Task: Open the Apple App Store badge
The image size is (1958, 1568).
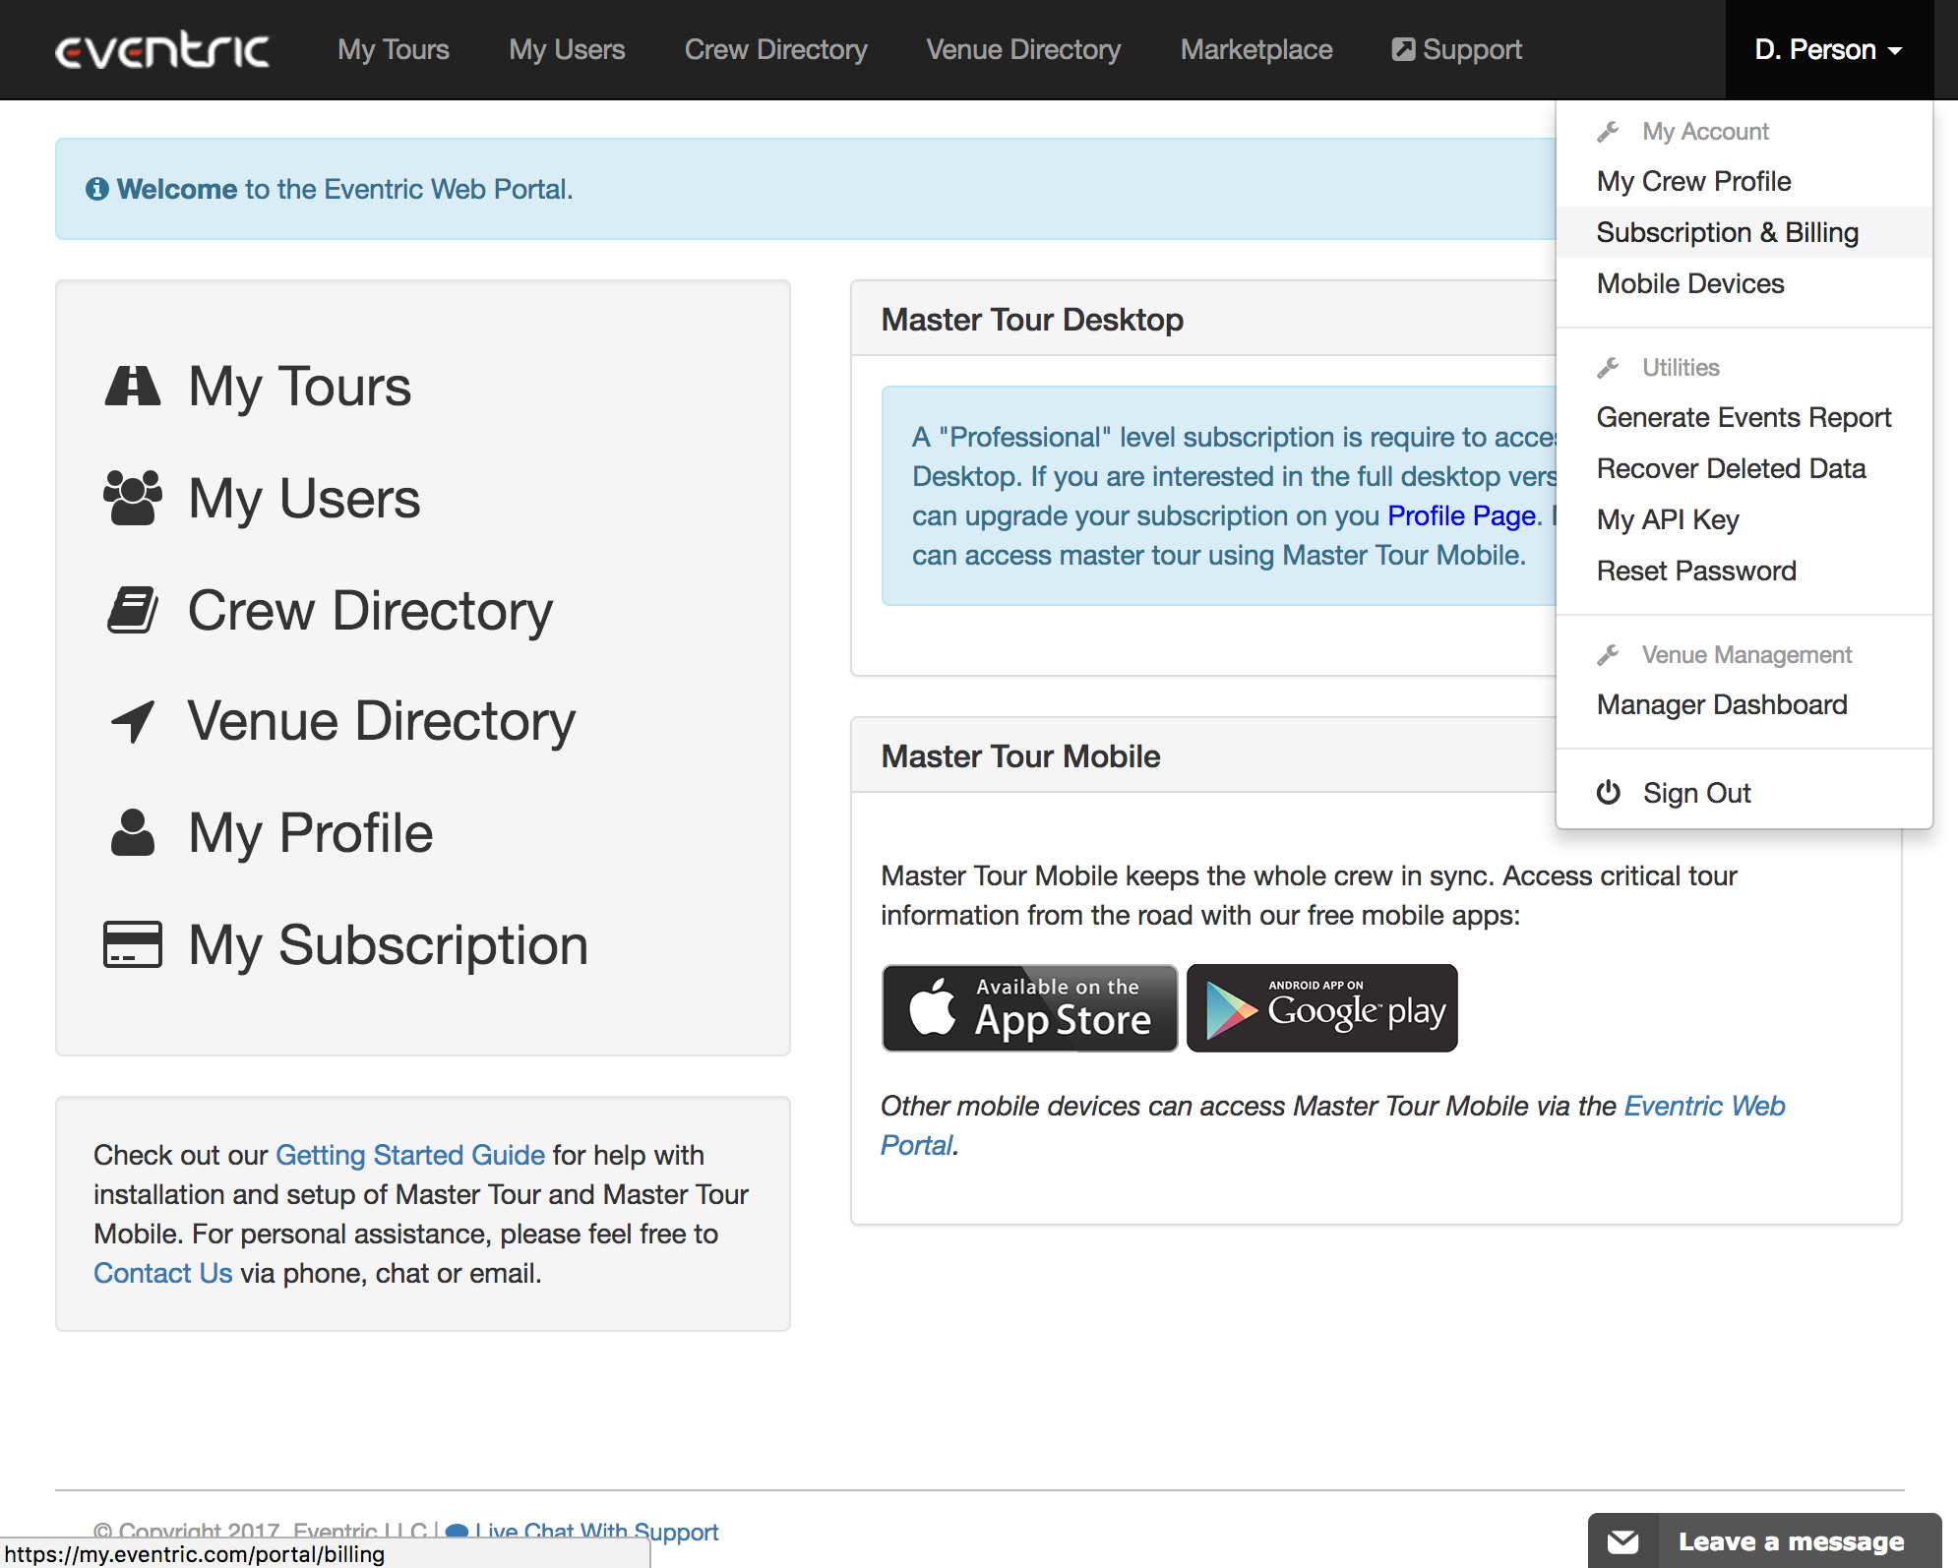Action: click(x=1029, y=1008)
